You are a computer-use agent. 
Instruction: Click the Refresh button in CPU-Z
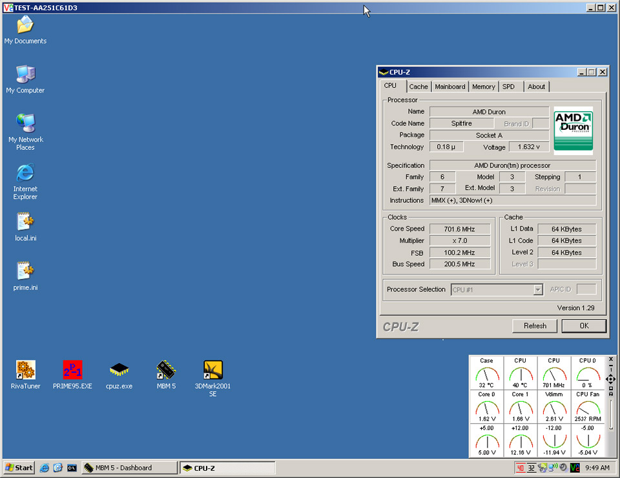(535, 326)
